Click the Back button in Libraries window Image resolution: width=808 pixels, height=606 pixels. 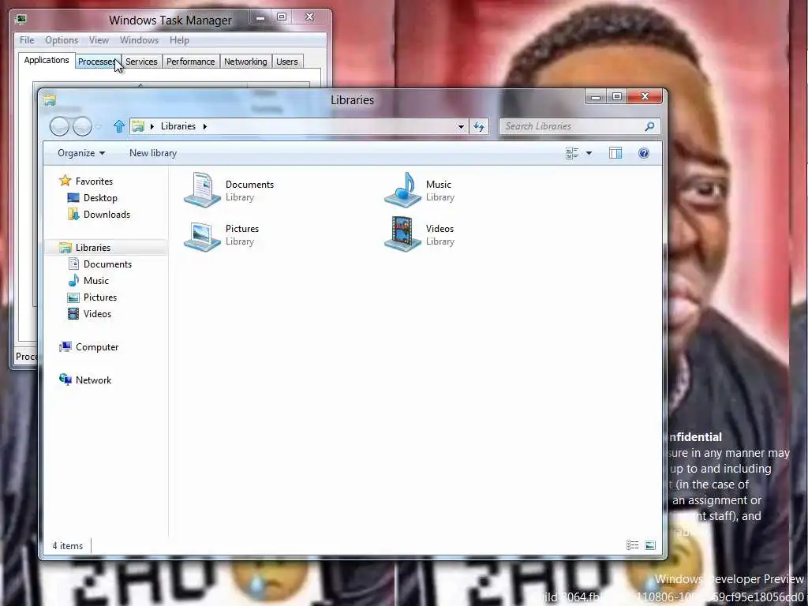click(x=59, y=126)
